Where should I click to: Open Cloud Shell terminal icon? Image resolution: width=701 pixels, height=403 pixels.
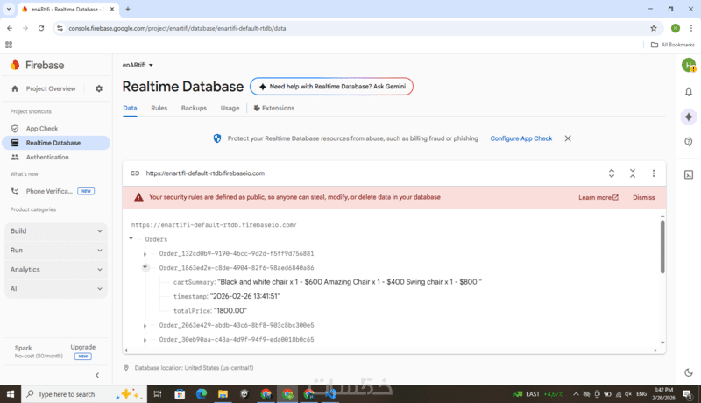(x=689, y=174)
